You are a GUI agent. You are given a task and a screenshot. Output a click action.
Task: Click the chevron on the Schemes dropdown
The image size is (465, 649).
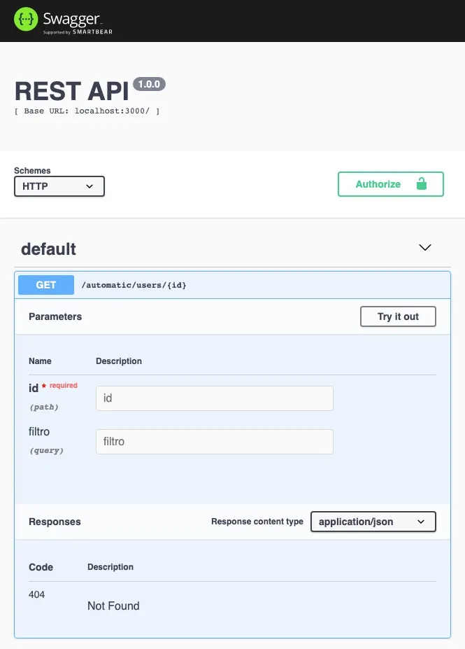click(x=90, y=186)
